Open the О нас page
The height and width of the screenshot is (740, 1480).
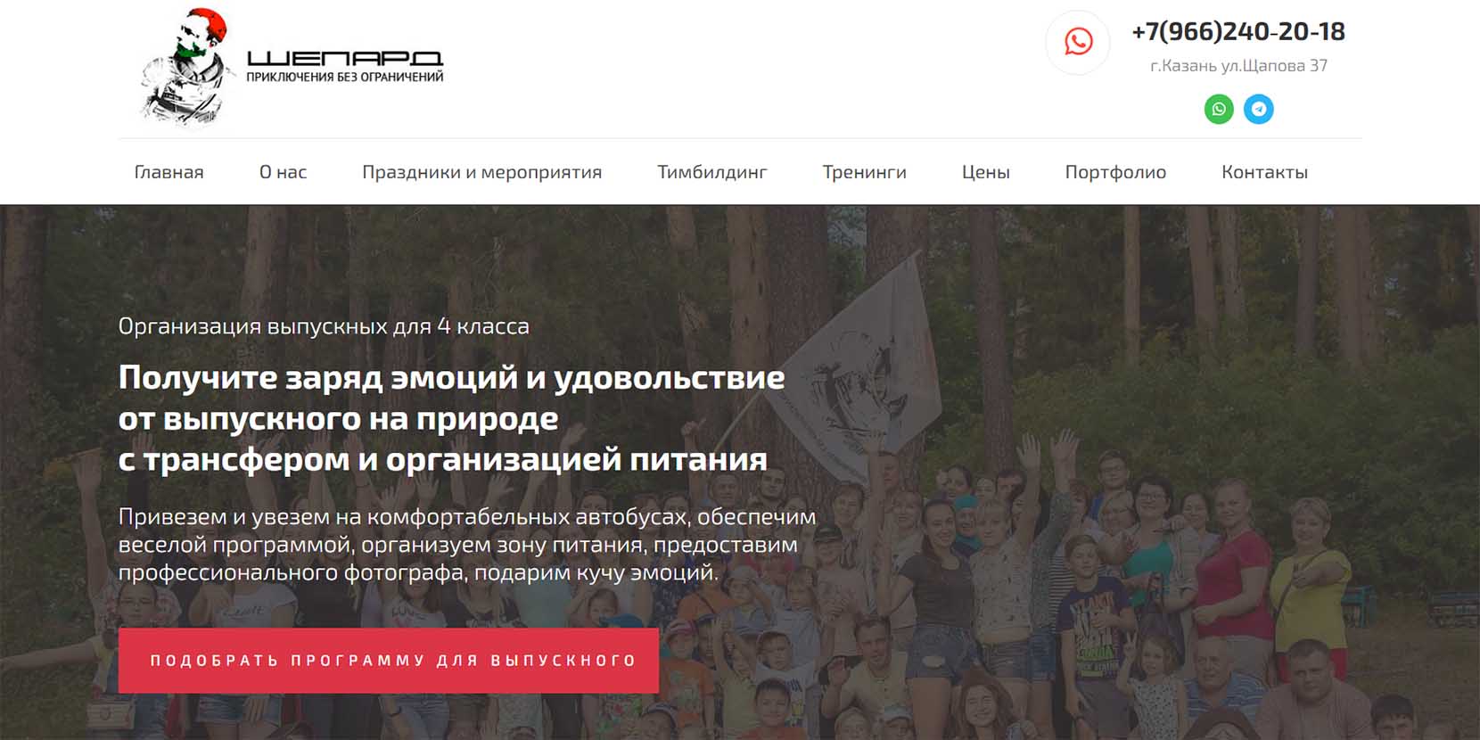coord(283,172)
